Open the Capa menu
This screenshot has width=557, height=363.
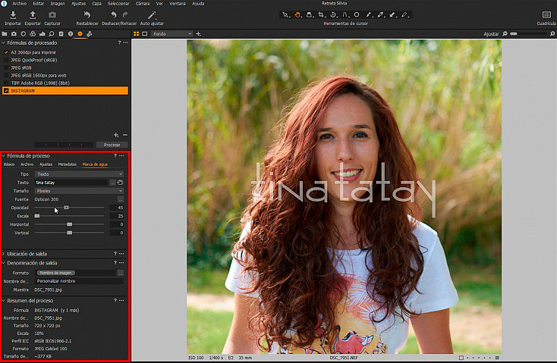click(96, 4)
